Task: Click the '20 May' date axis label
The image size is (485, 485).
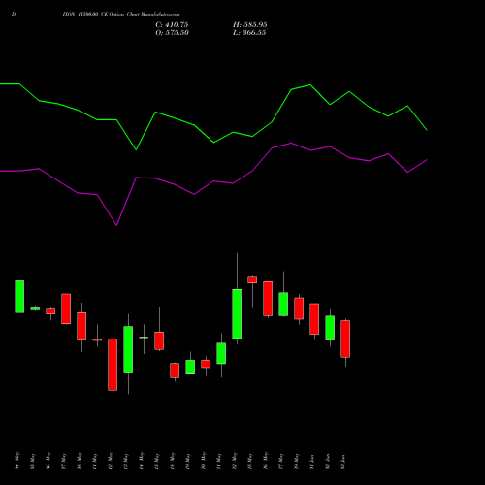Action: point(204,461)
